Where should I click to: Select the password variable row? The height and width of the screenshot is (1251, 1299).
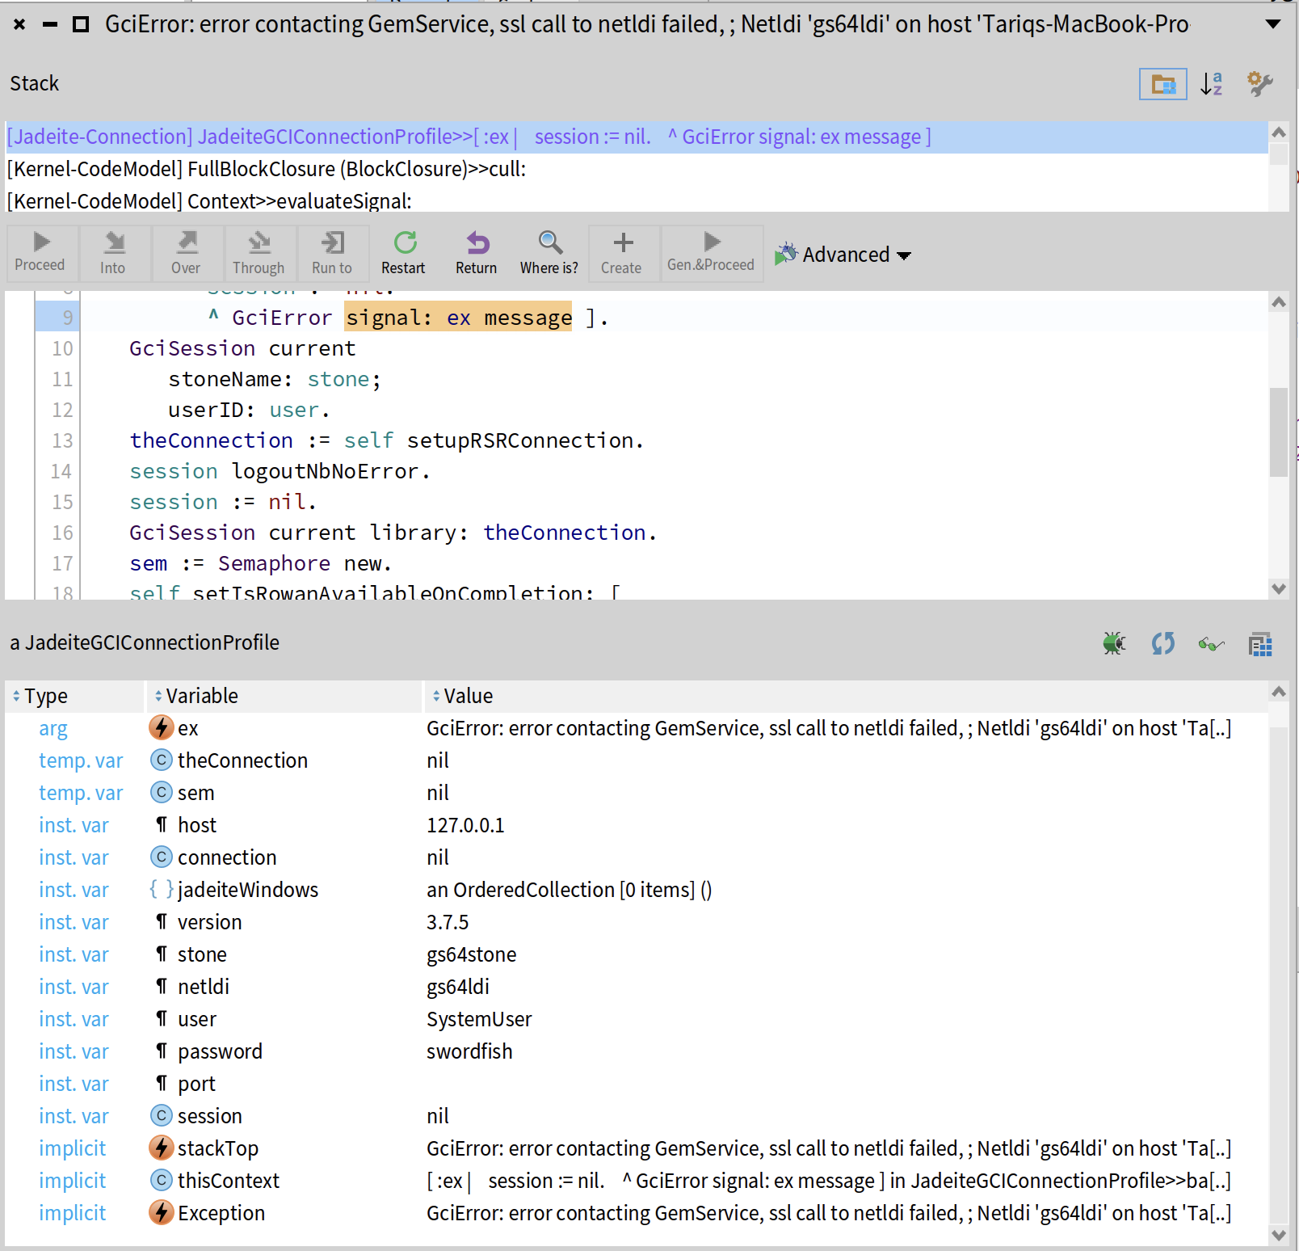pos(220,1051)
